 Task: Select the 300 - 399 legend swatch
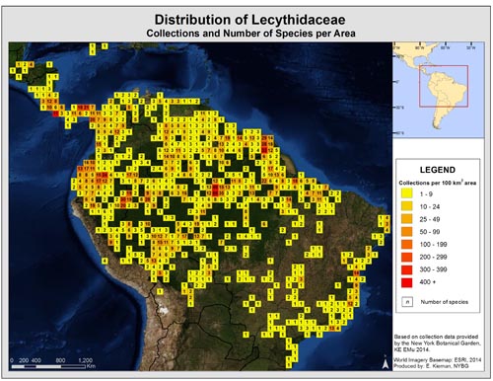[x=406, y=269]
